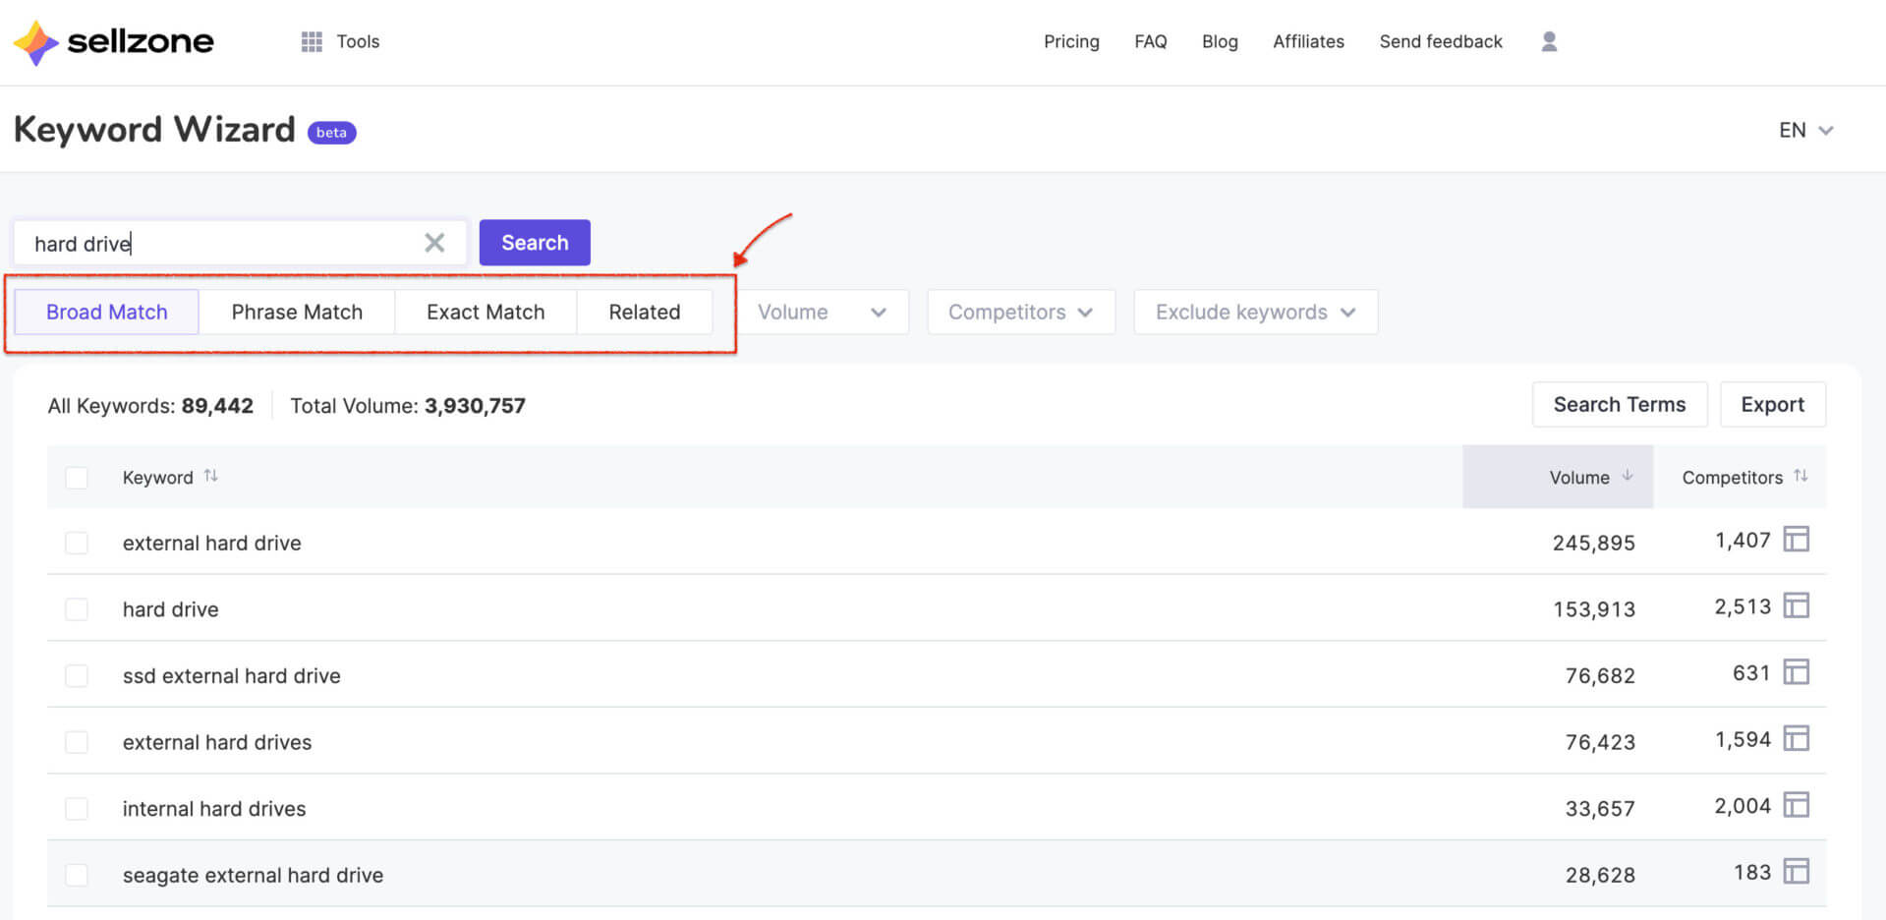The width and height of the screenshot is (1886, 920).
Task: Open the Tools menu
Action: (x=340, y=41)
